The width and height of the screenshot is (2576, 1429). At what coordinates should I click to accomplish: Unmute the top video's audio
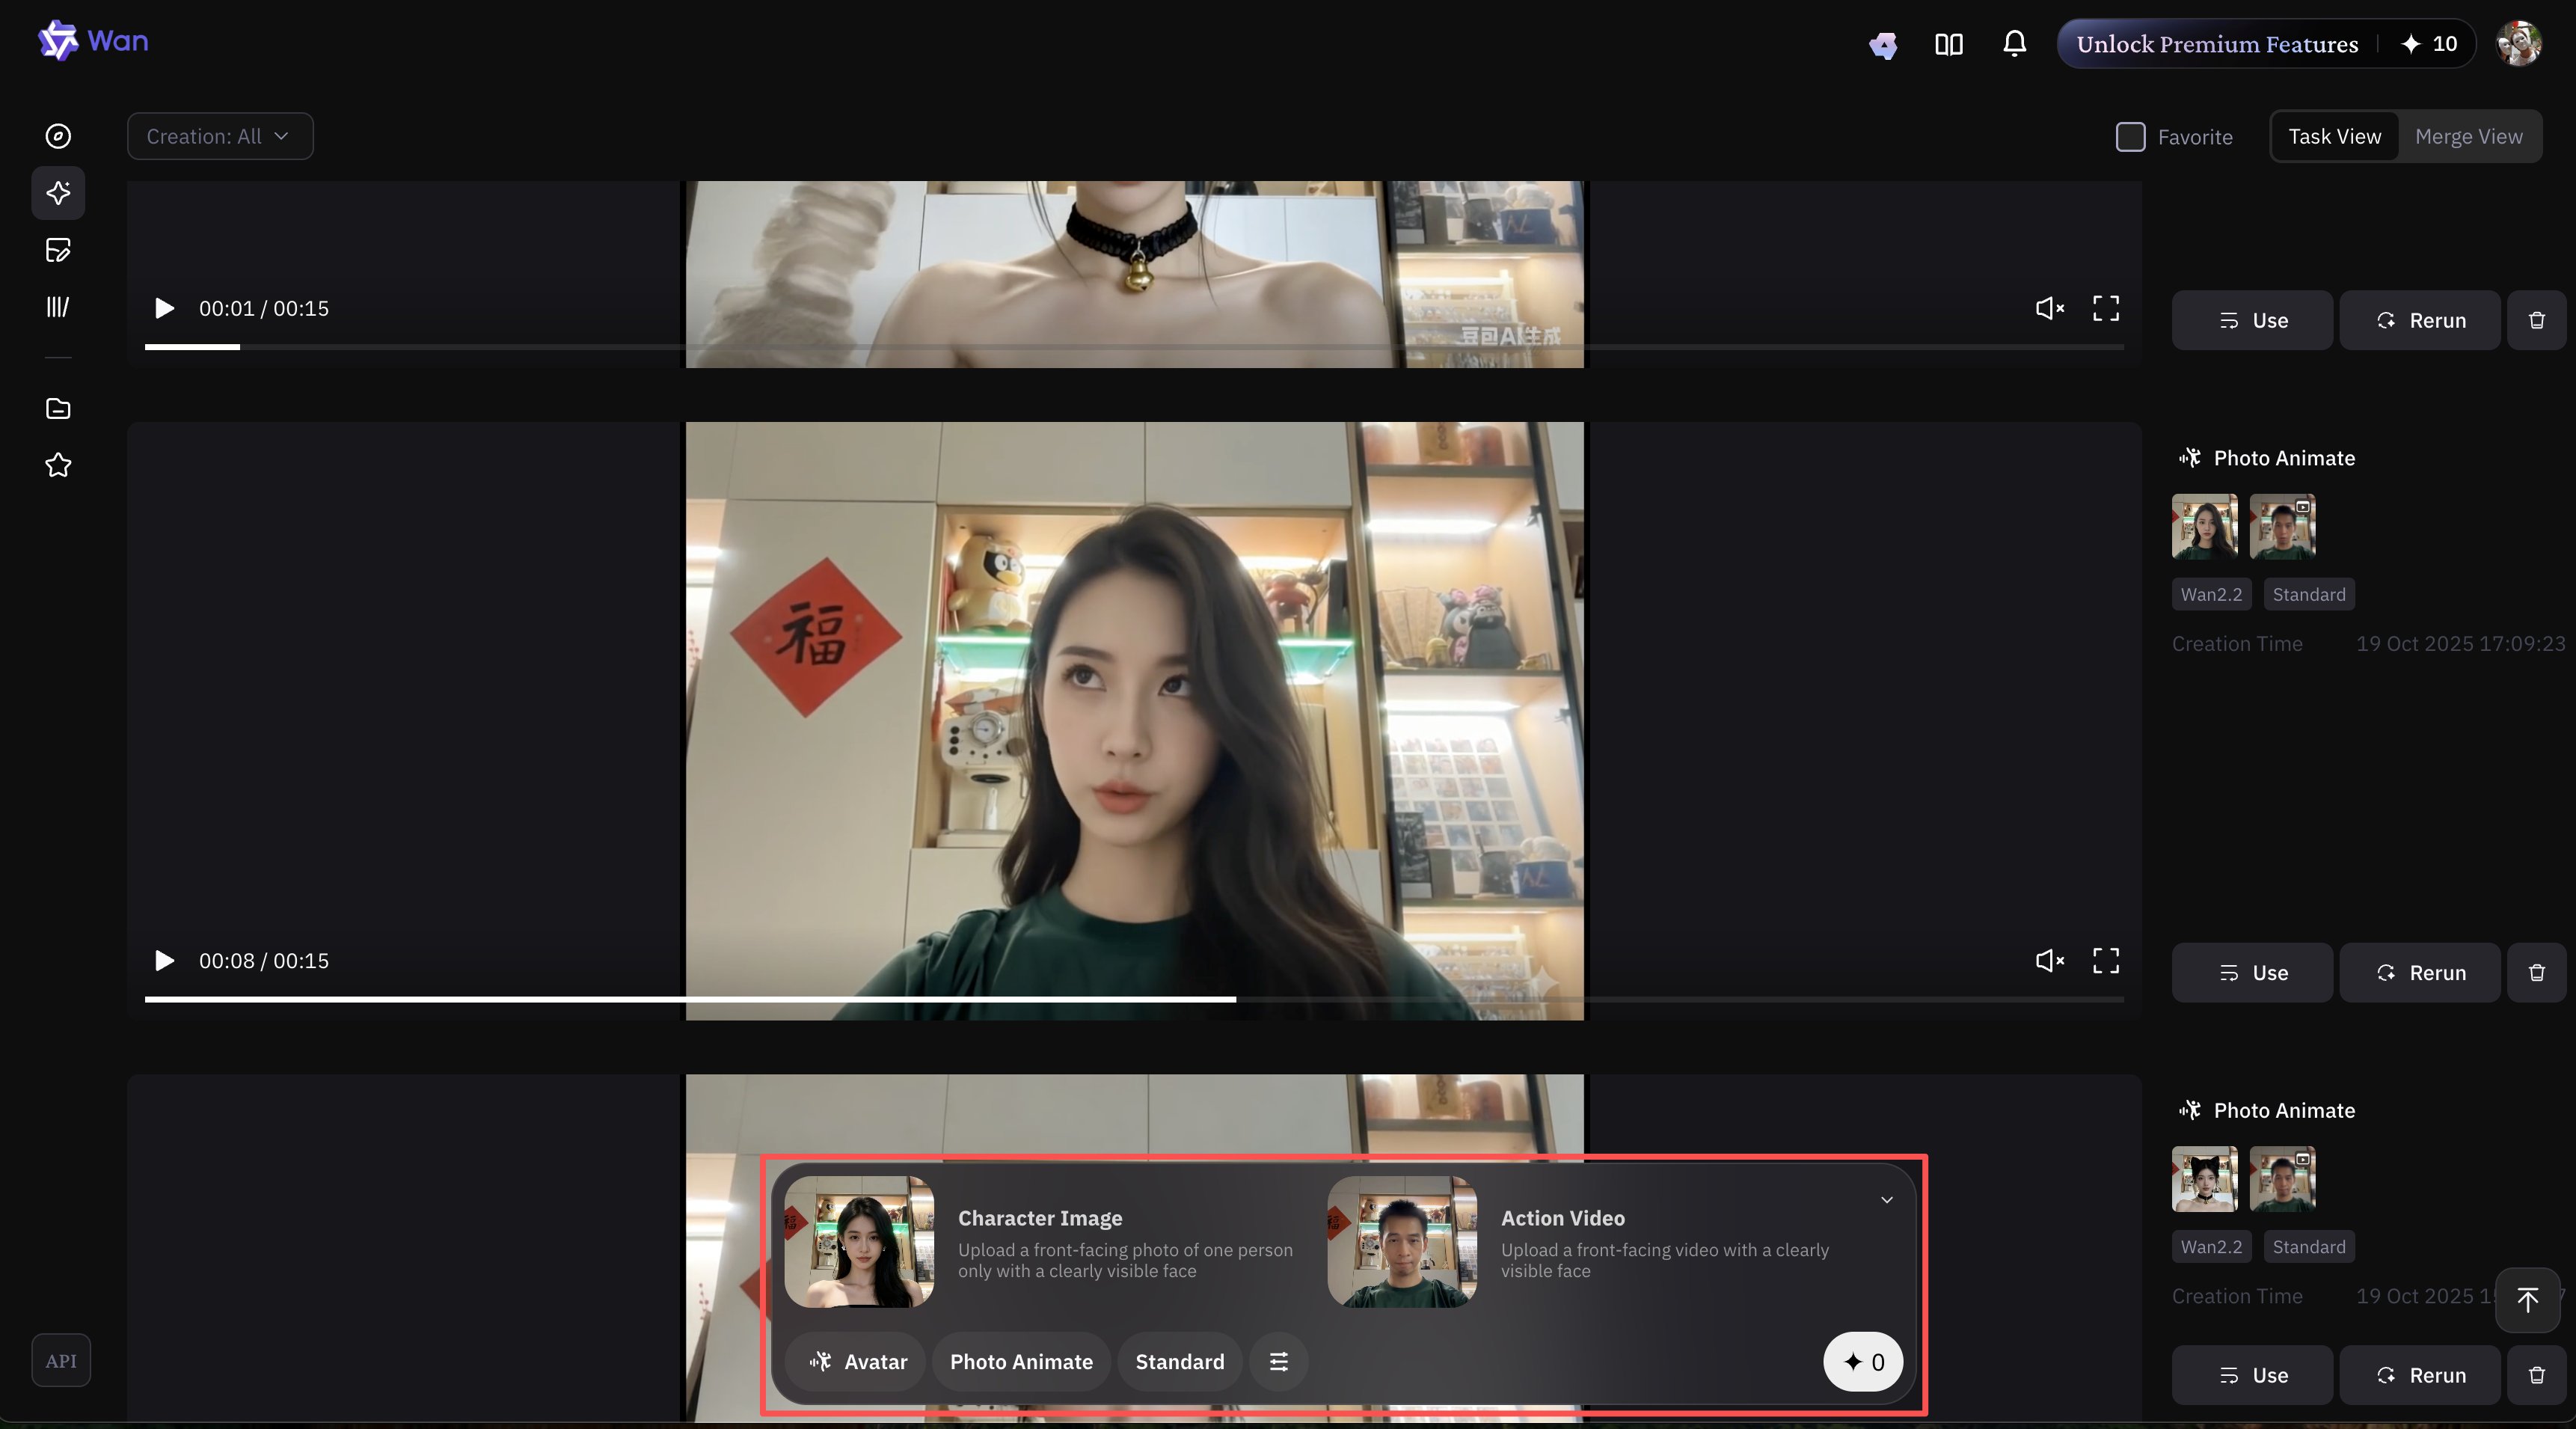point(2049,308)
